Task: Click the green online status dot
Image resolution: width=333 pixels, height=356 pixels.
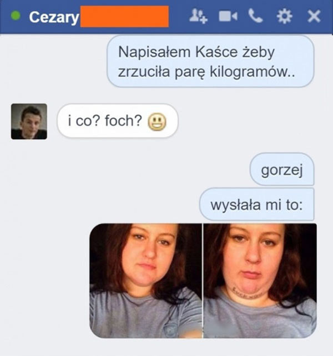Action: (x=16, y=16)
